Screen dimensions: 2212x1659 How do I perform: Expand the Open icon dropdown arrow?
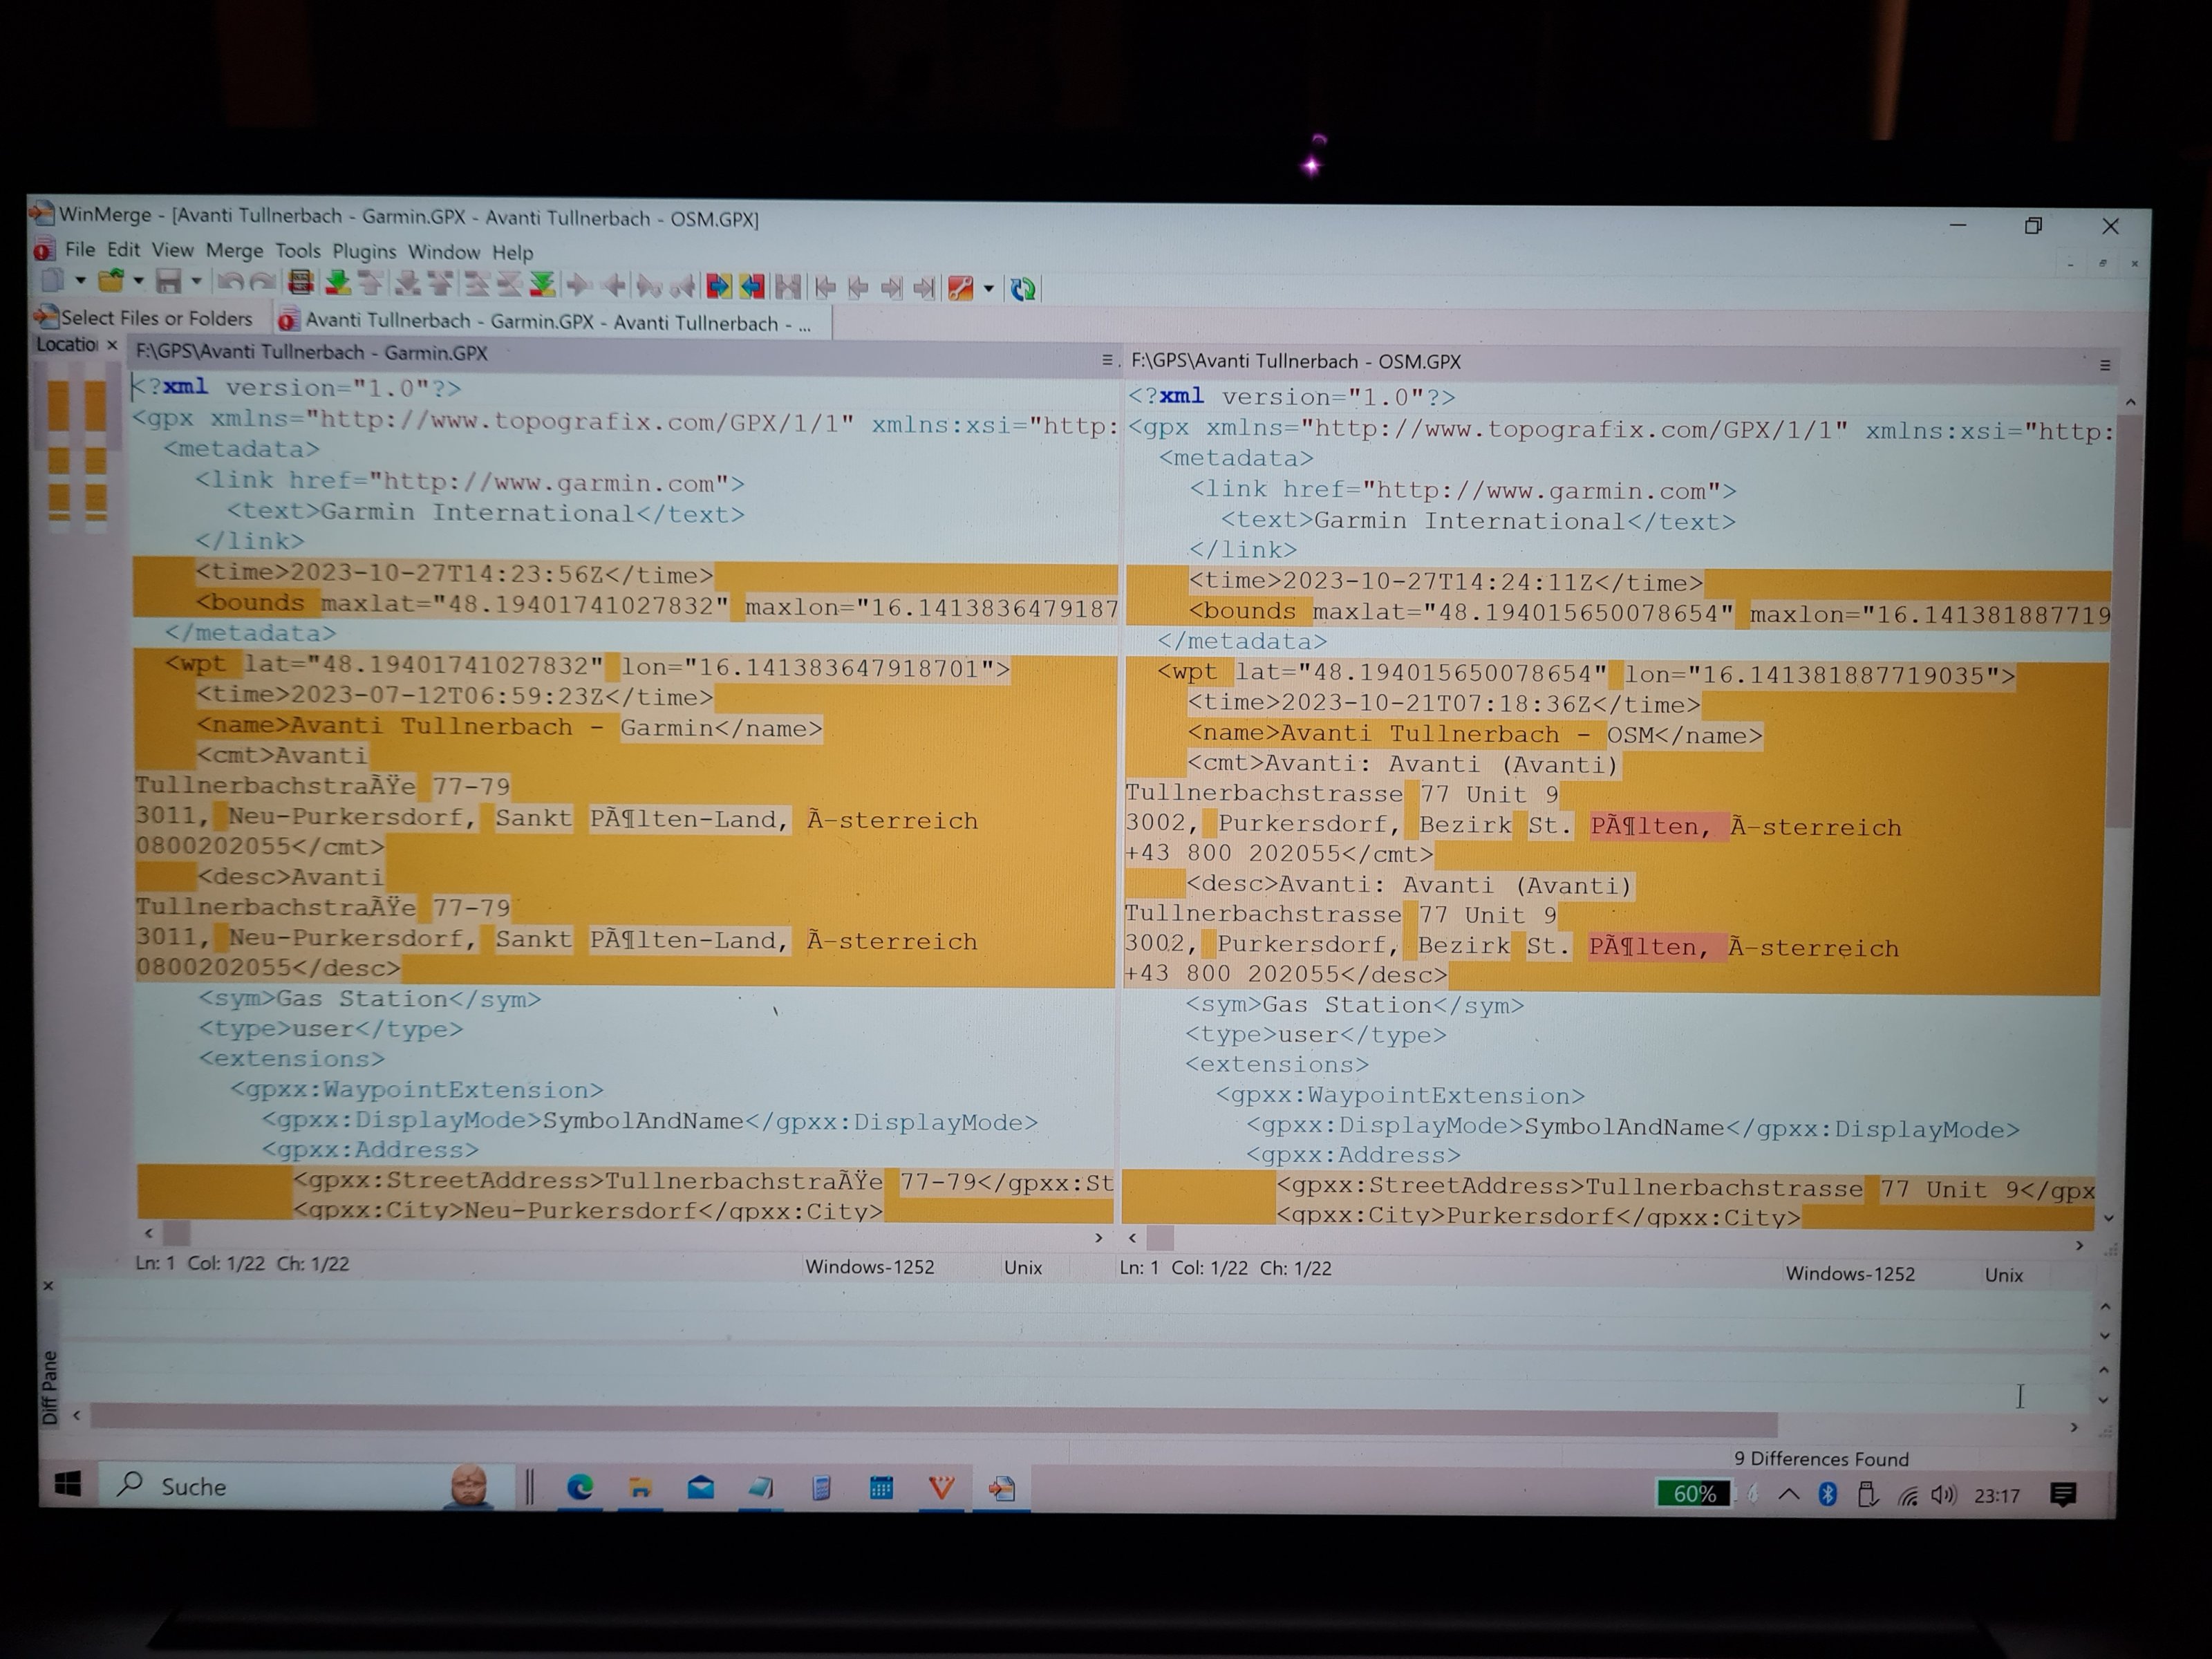(x=138, y=281)
